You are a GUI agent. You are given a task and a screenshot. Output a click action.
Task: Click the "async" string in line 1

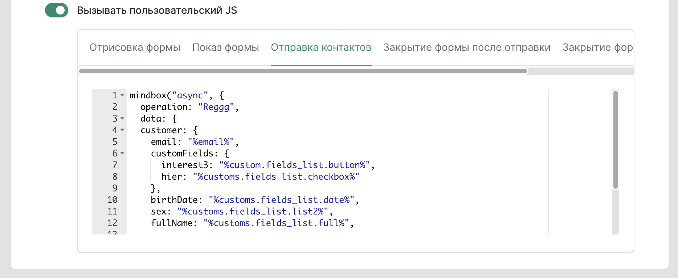click(190, 95)
